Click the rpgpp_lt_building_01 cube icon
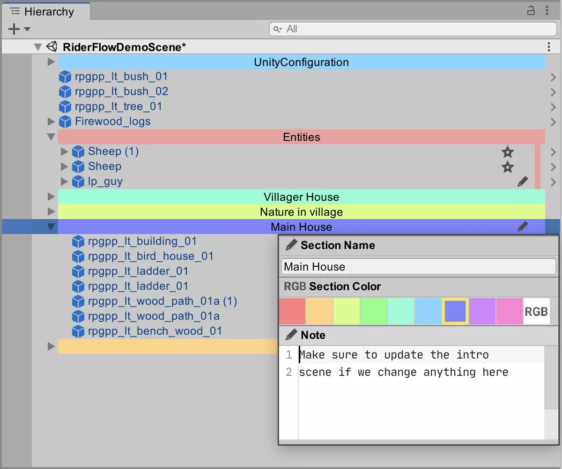Viewport: 562px width, 469px height. (x=78, y=241)
